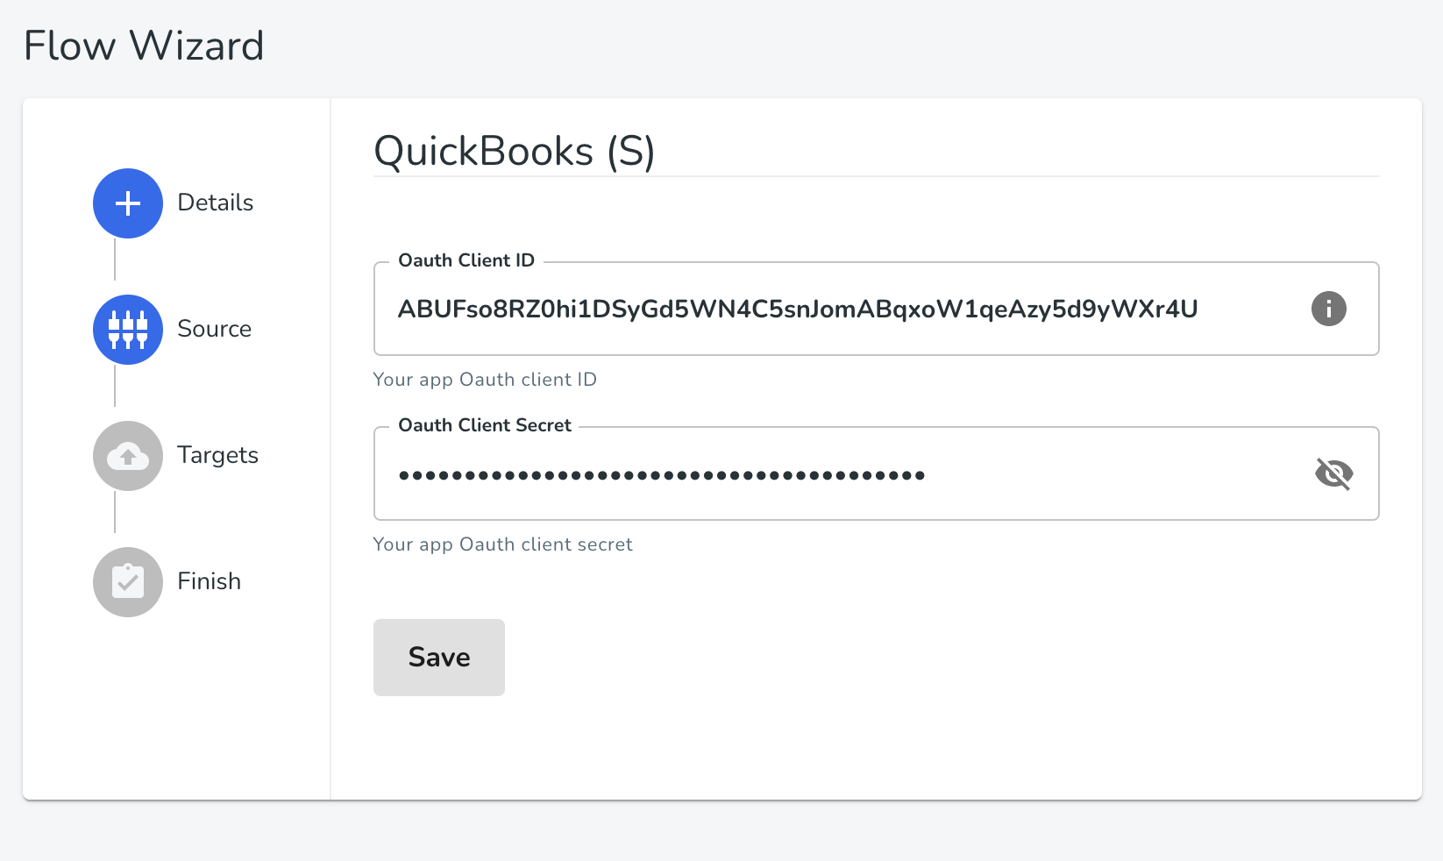
Task: Go to the Finish clipboard check icon
Action: coord(128,582)
